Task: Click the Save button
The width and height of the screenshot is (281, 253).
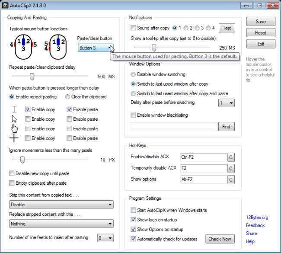Action: tap(261, 22)
